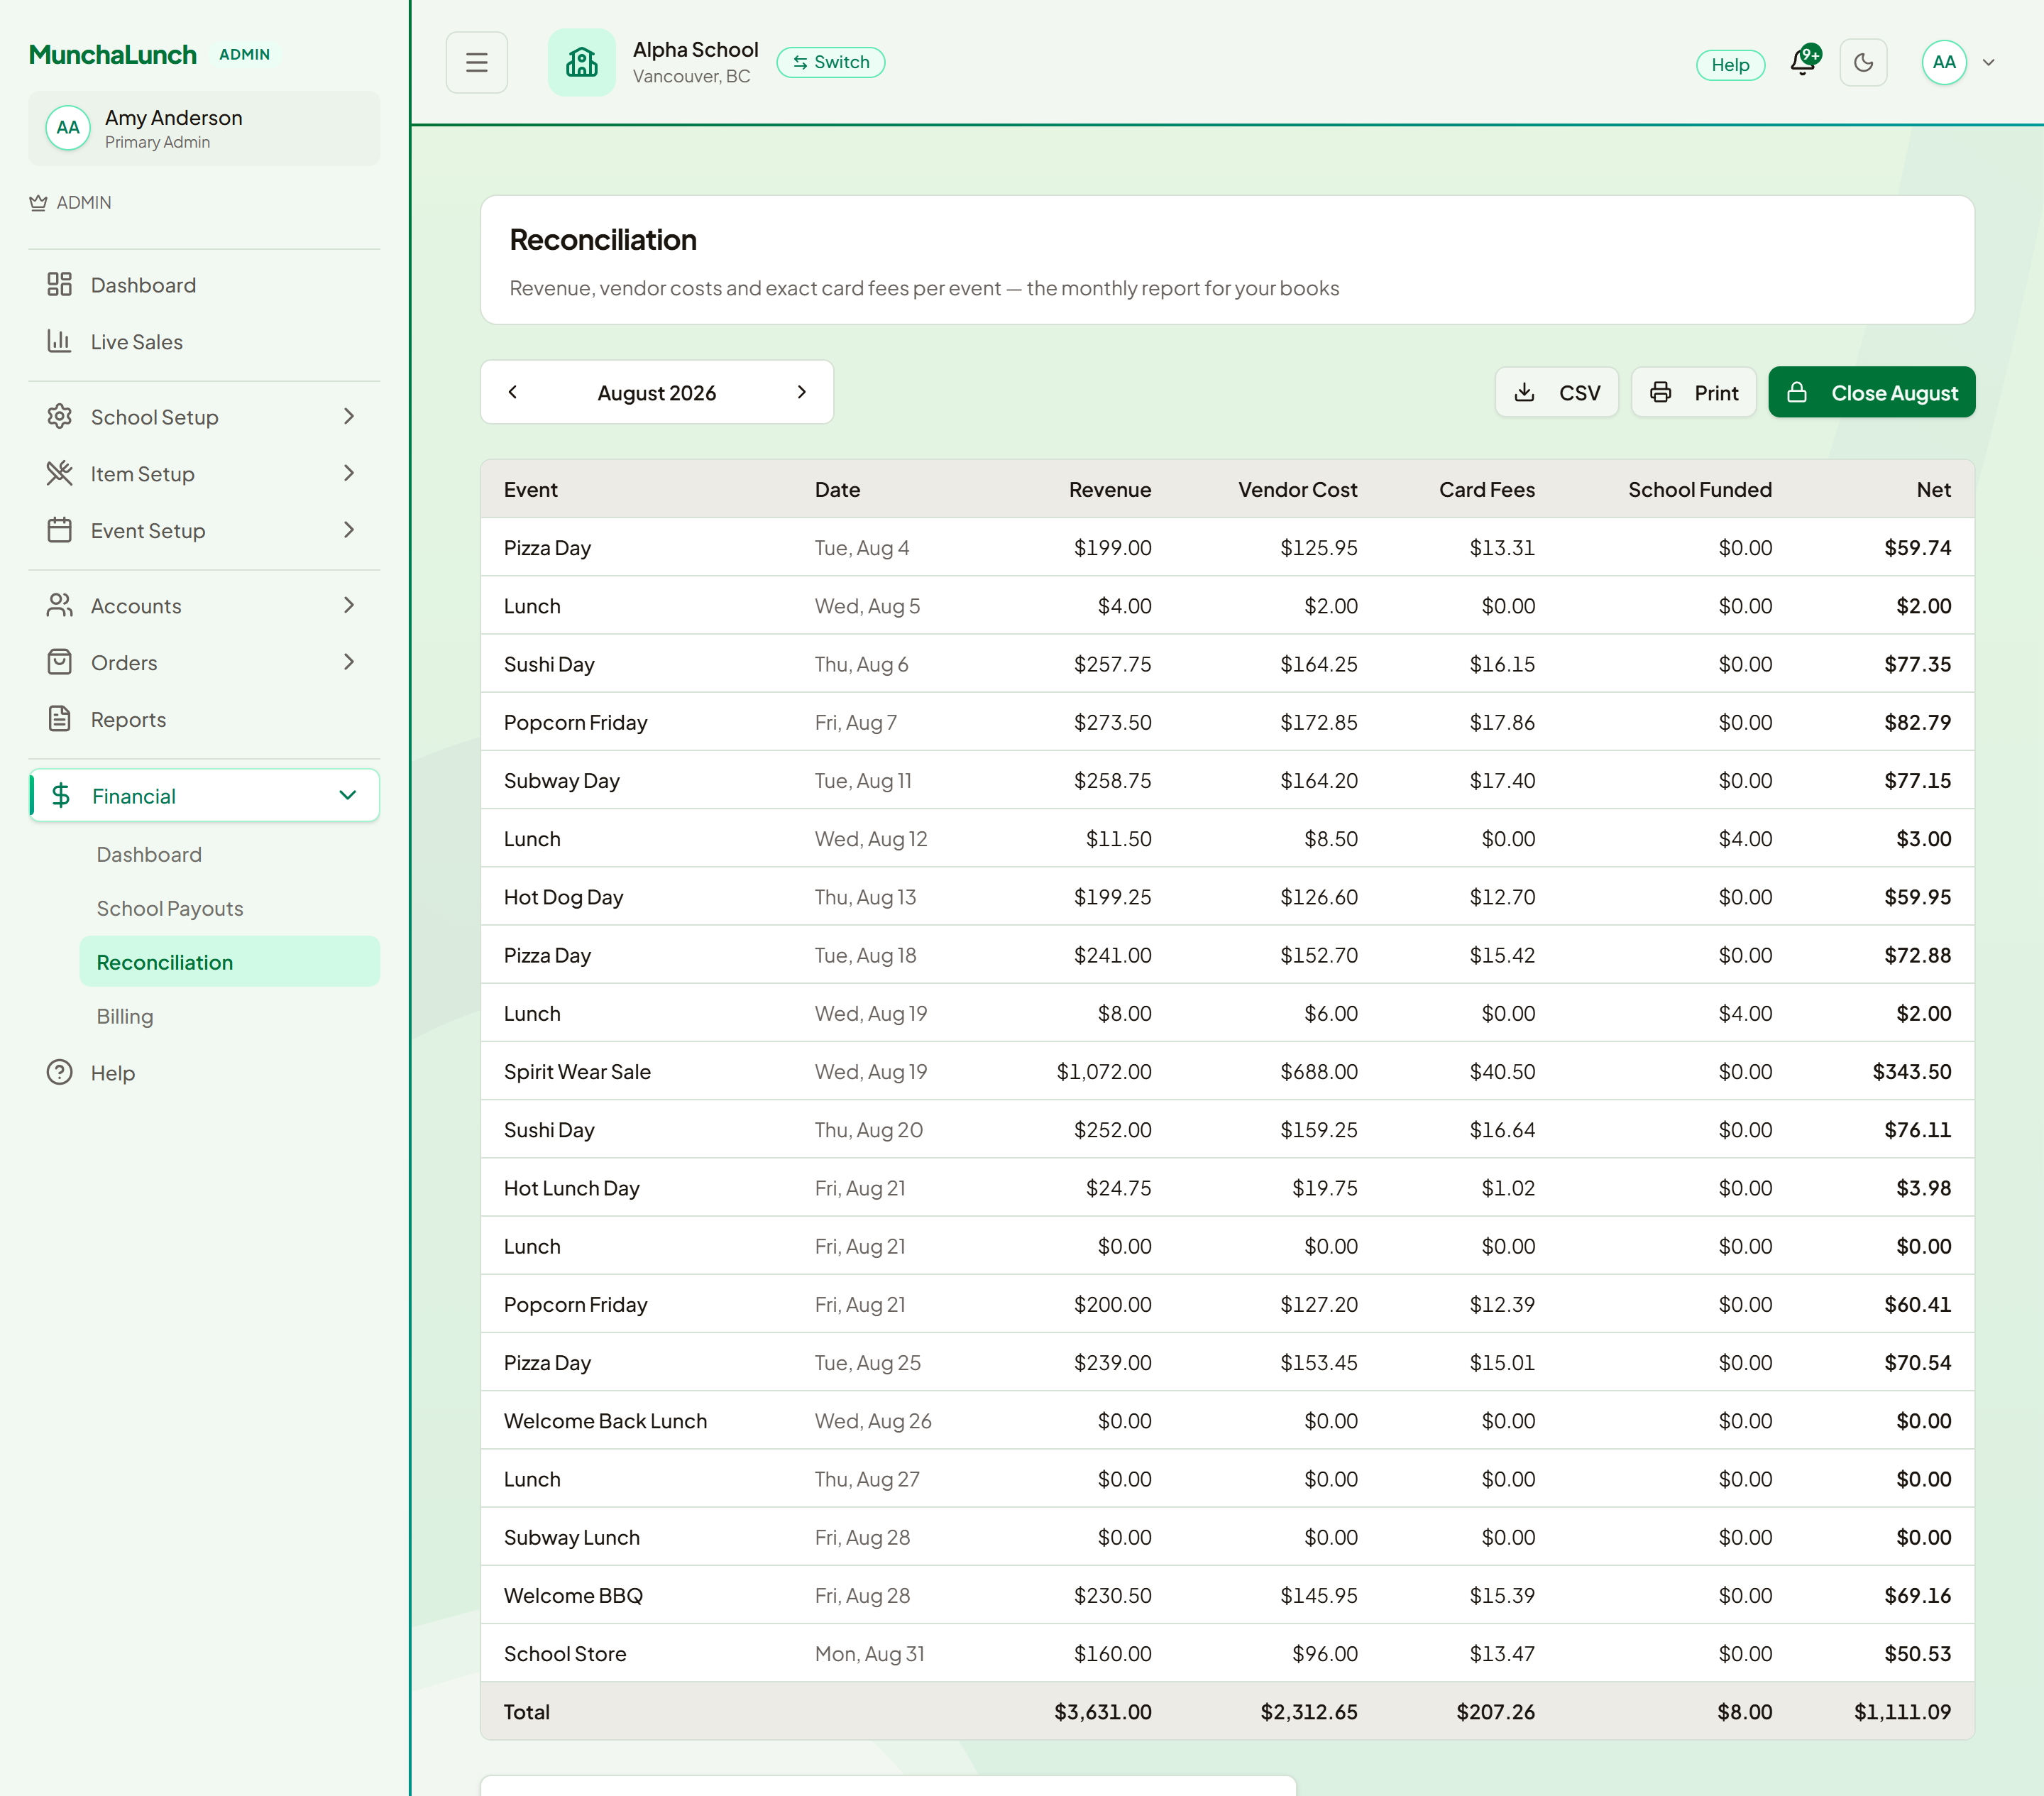Screen dimensions: 2044x1796
Task: Open Live Sales in the sidebar
Action: coord(204,342)
